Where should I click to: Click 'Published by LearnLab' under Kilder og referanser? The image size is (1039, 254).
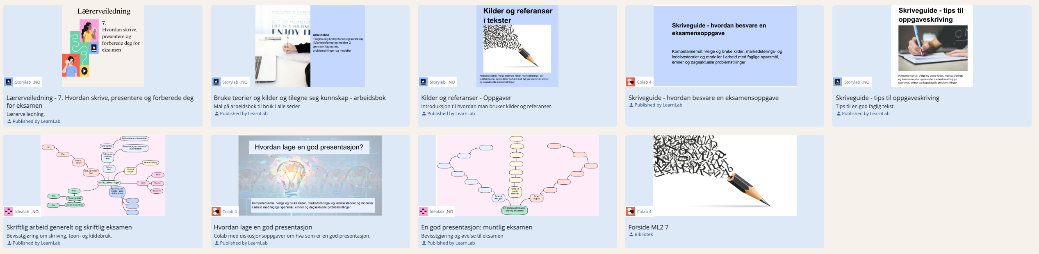[451, 114]
